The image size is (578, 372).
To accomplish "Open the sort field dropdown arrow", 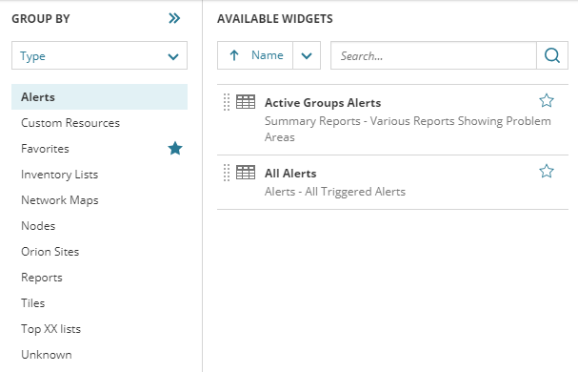I will point(307,55).
